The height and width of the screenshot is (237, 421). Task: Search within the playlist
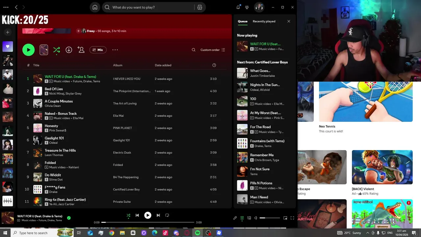[x=193, y=50]
